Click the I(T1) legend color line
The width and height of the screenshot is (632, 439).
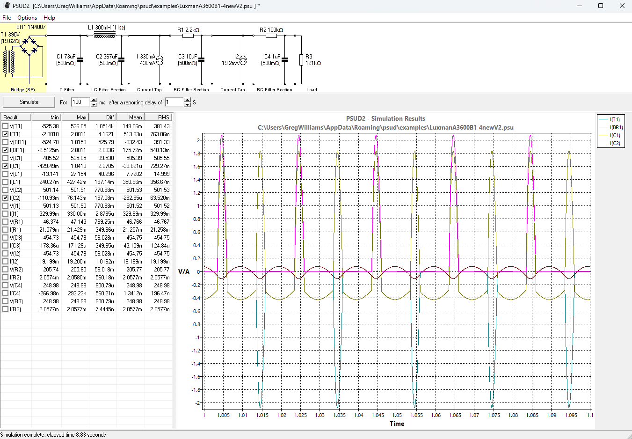(603, 119)
